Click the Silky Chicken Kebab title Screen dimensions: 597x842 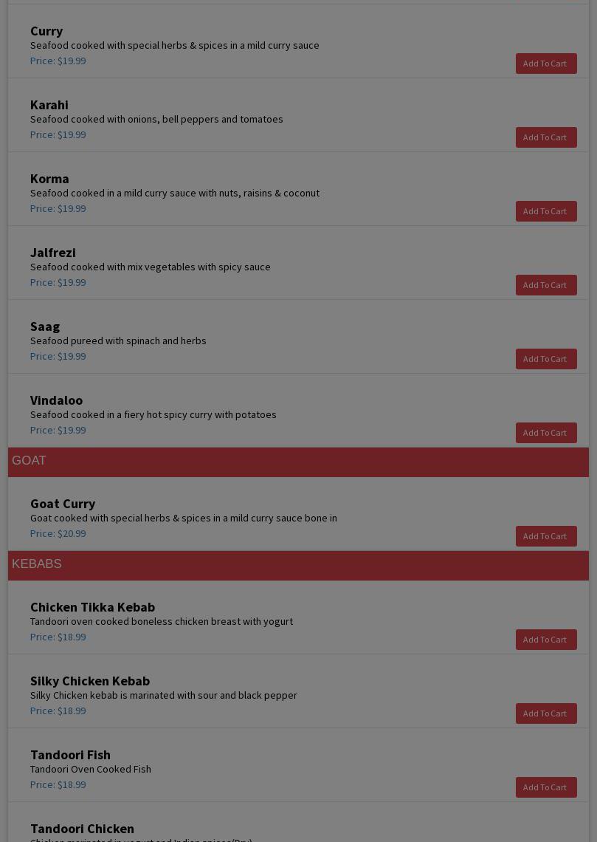(x=90, y=681)
